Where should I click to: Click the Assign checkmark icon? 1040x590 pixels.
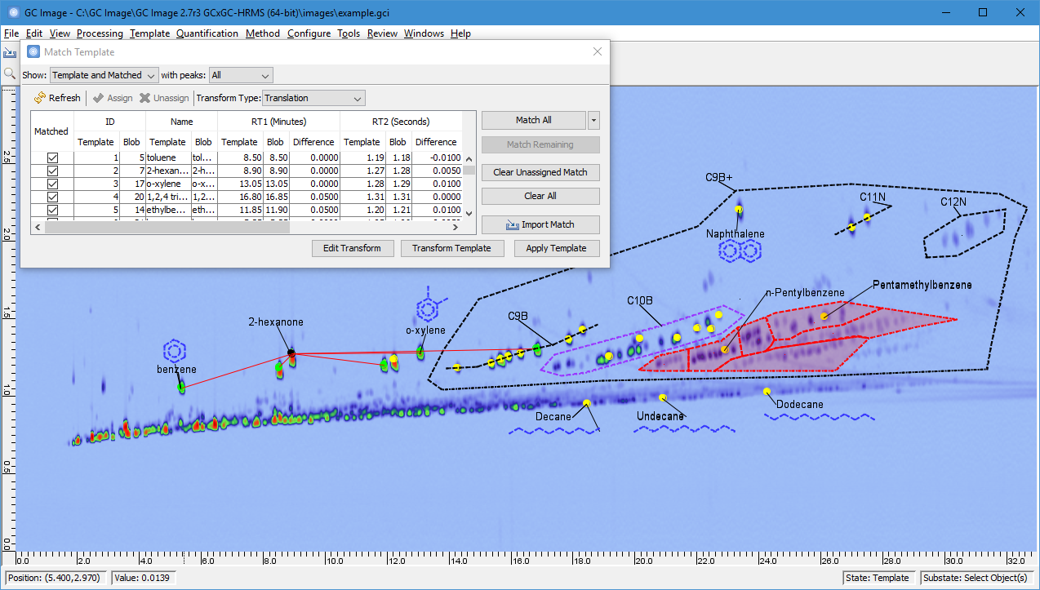tap(98, 98)
